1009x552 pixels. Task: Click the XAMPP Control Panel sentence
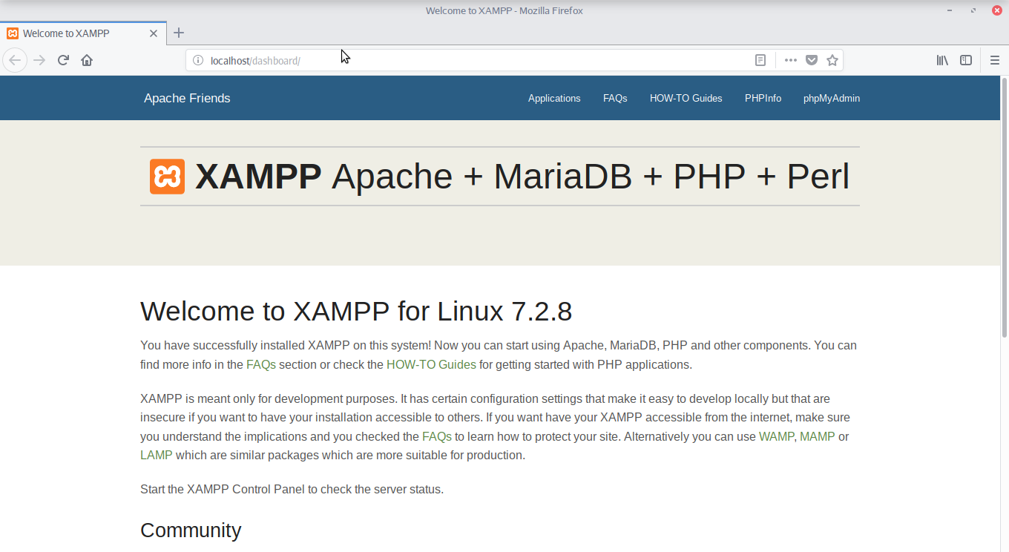pyautogui.click(x=292, y=490)
